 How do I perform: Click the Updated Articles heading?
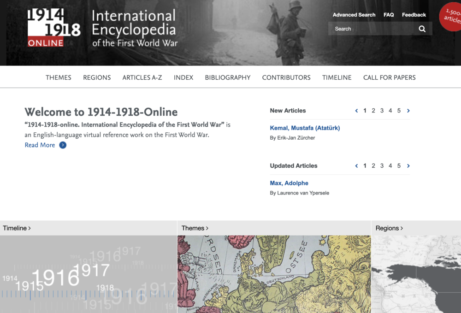293,166
